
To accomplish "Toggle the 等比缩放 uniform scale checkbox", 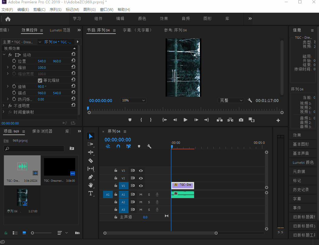I will [40, 80].
